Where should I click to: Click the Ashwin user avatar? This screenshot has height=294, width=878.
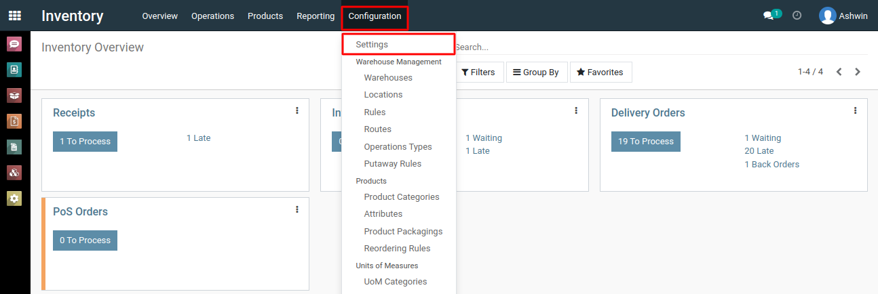[827, 16]
